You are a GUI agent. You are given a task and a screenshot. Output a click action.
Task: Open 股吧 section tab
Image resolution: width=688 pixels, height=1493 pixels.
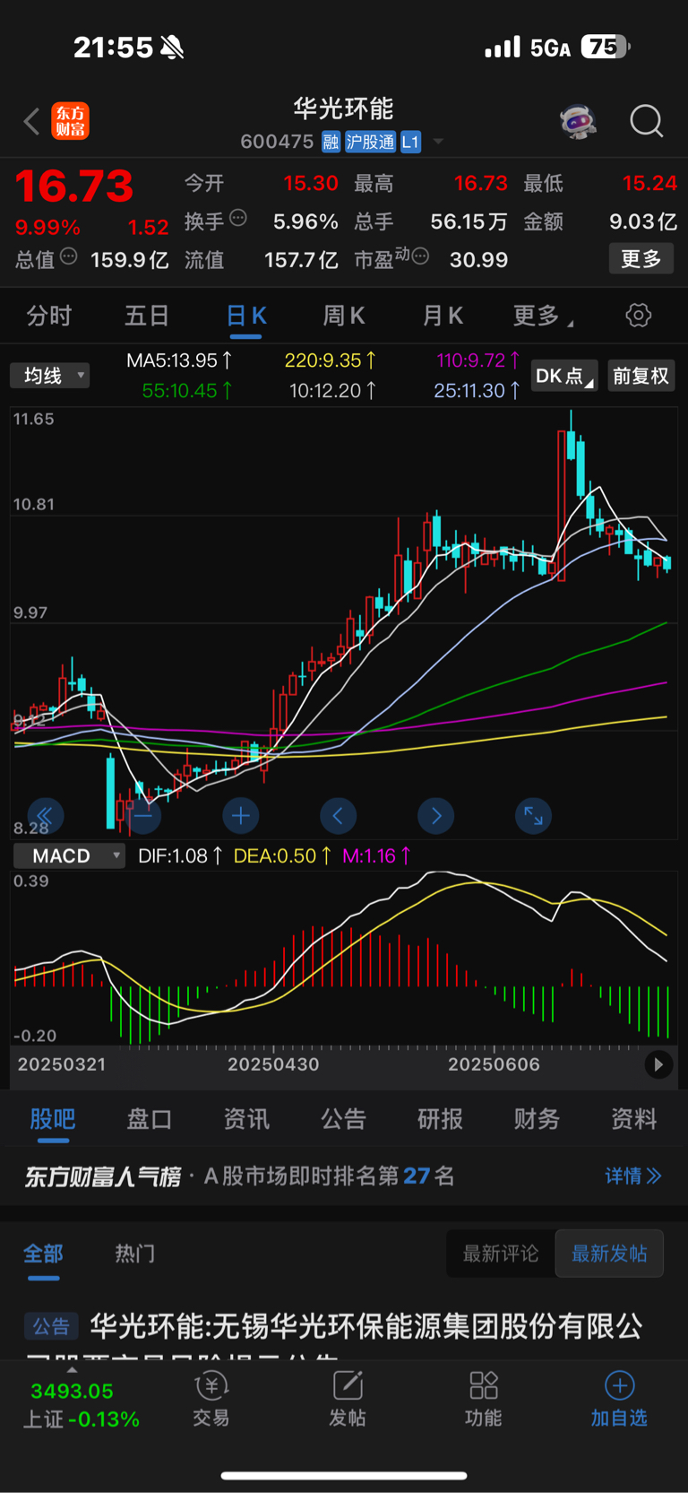(x=53, y=1119)
